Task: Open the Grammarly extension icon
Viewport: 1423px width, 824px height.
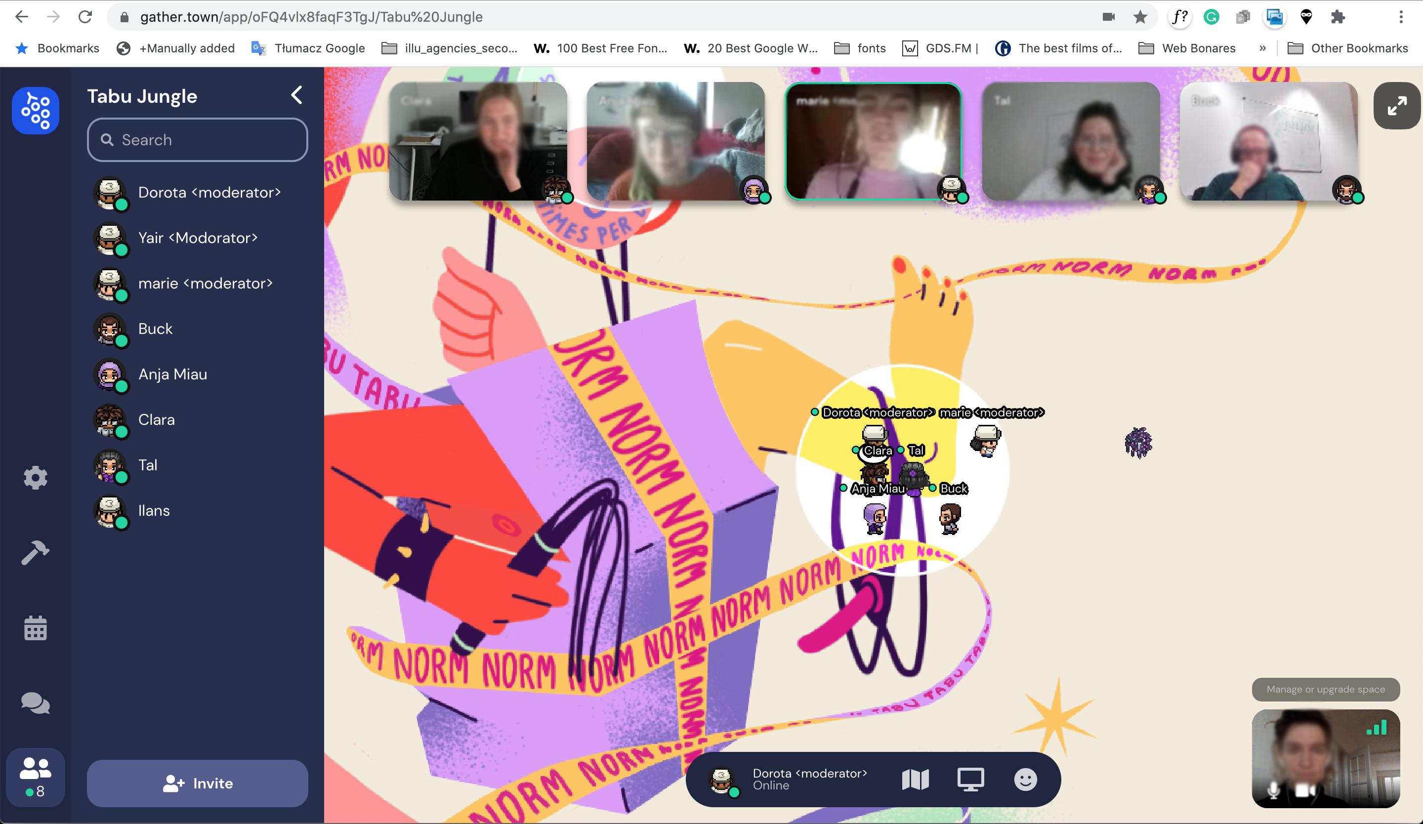Action: click(1211, 17)
